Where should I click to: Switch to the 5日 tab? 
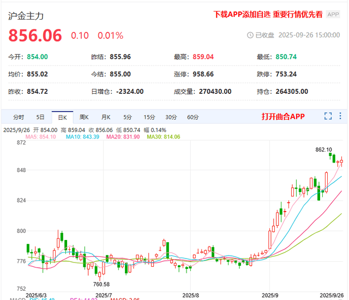tap(40, 117)
